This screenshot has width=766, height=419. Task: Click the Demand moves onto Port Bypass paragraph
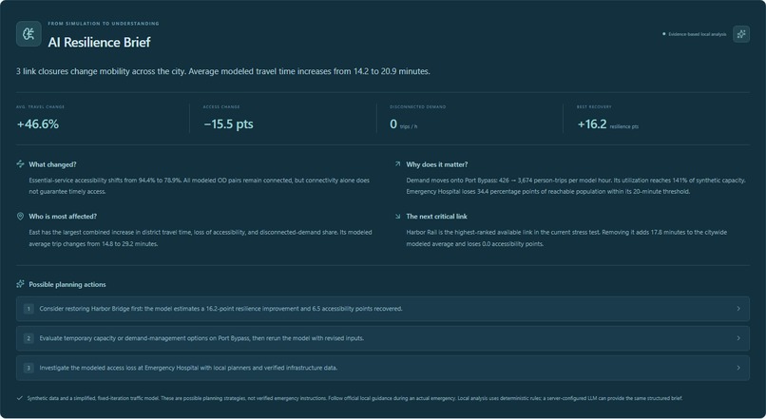pyautogui.click(x=576, y=185)
